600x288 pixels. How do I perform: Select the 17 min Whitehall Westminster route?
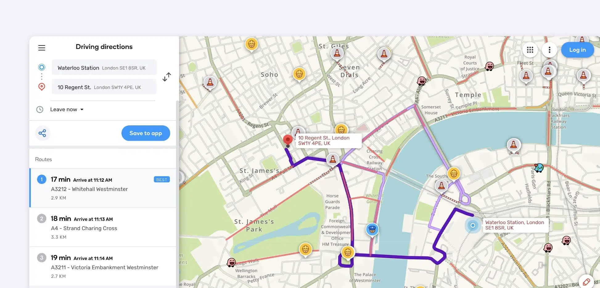coord(103,188)
